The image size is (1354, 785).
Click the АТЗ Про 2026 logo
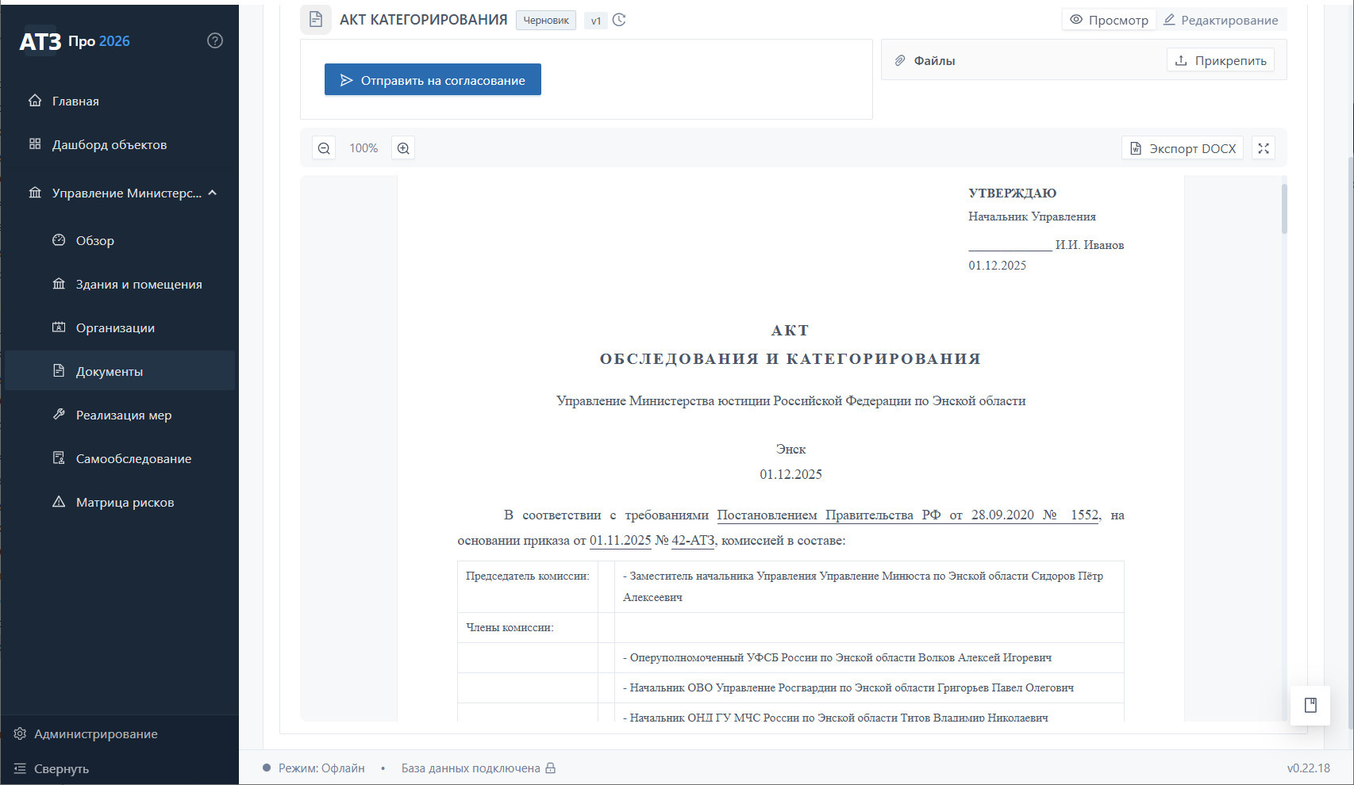pyautogui.click(x=75, y=40)
